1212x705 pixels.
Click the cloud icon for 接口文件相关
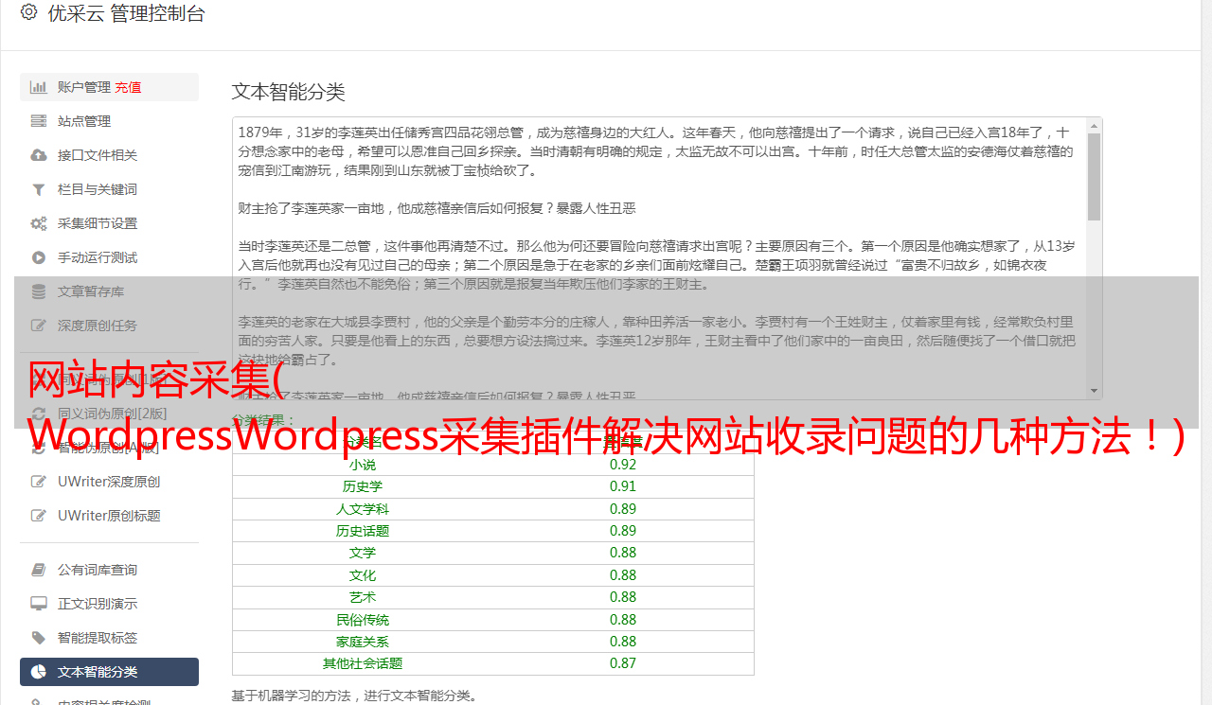click(x=39, y=155)
